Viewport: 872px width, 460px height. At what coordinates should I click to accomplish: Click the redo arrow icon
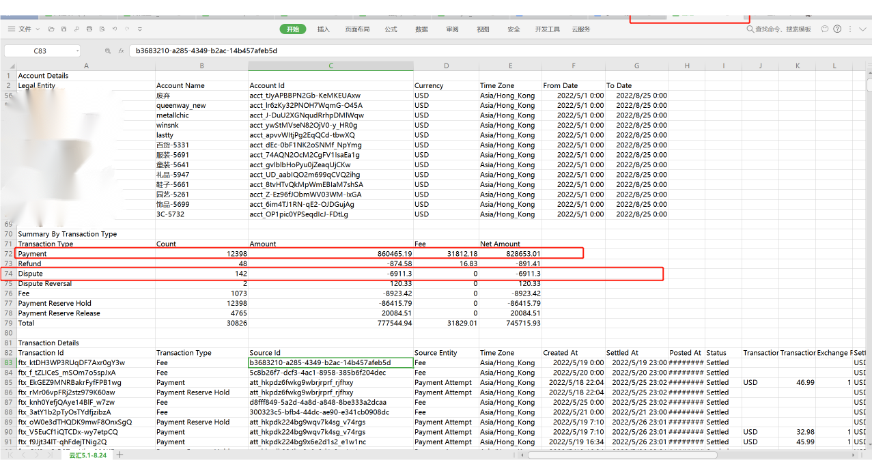click(x=126, y=29)
